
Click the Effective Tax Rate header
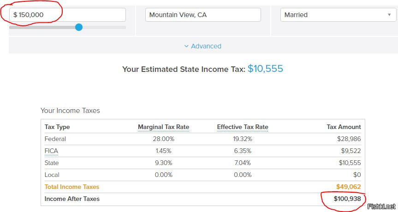click(243, 127)
